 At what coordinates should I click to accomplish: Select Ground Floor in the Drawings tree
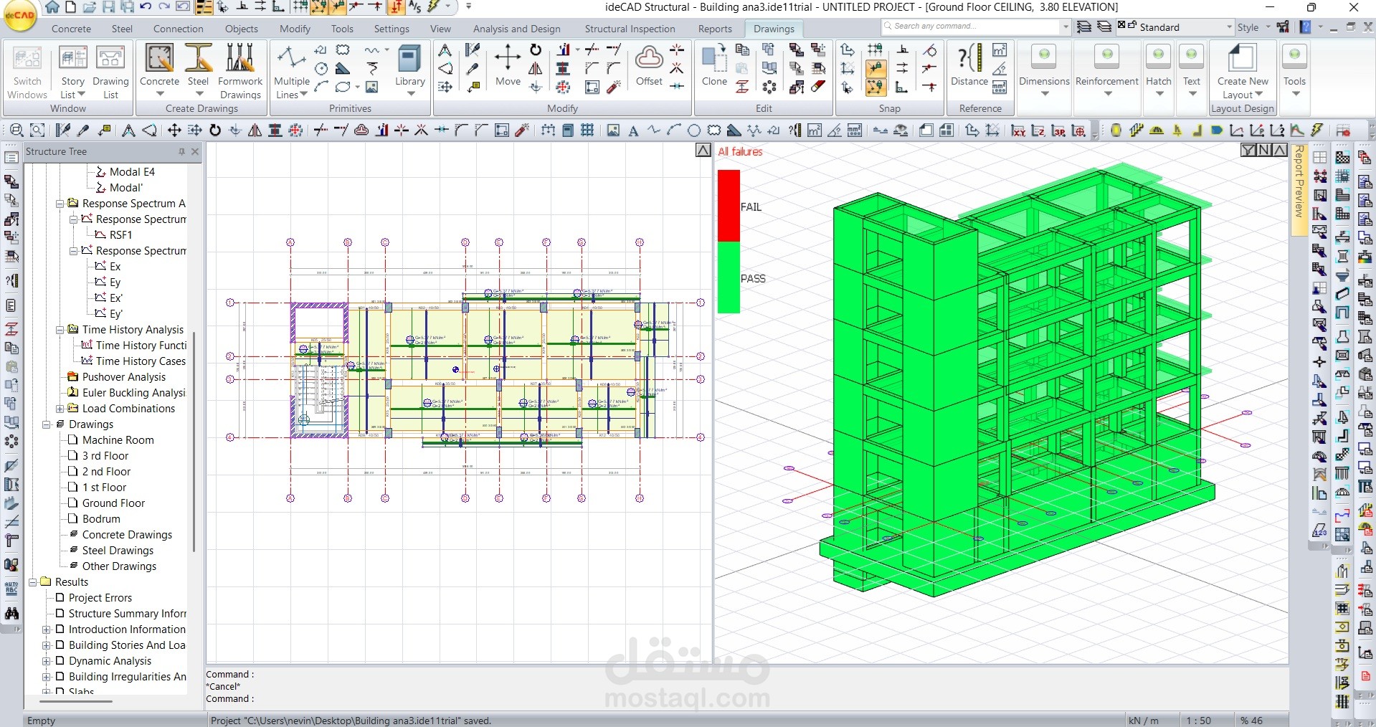click(113, 503)
